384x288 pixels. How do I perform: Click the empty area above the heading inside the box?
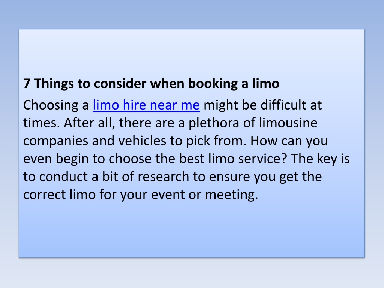point(192,51)
